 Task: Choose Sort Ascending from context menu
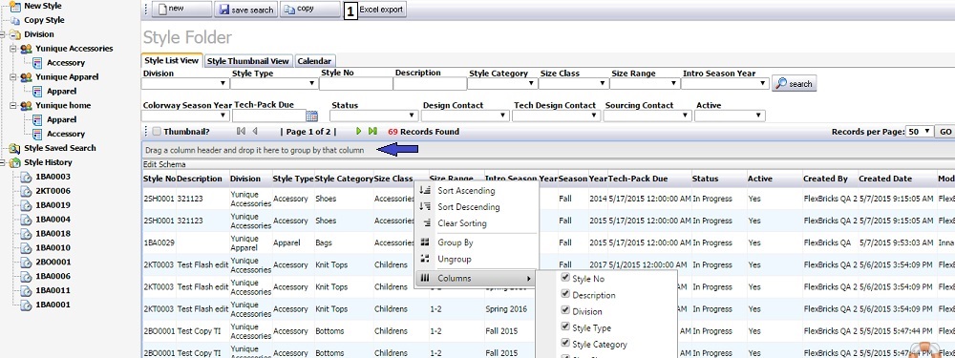tap(466, 191)
